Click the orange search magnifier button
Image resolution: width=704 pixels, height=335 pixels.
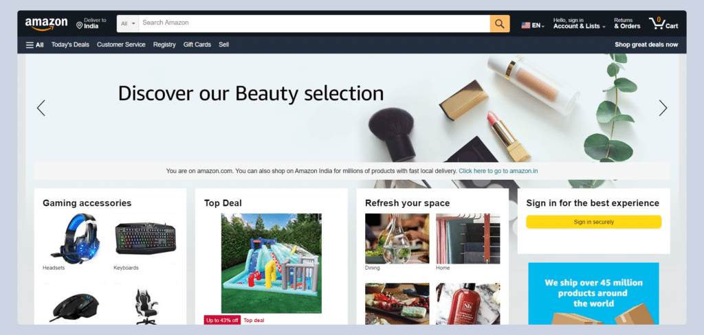(x=500, y=23)
